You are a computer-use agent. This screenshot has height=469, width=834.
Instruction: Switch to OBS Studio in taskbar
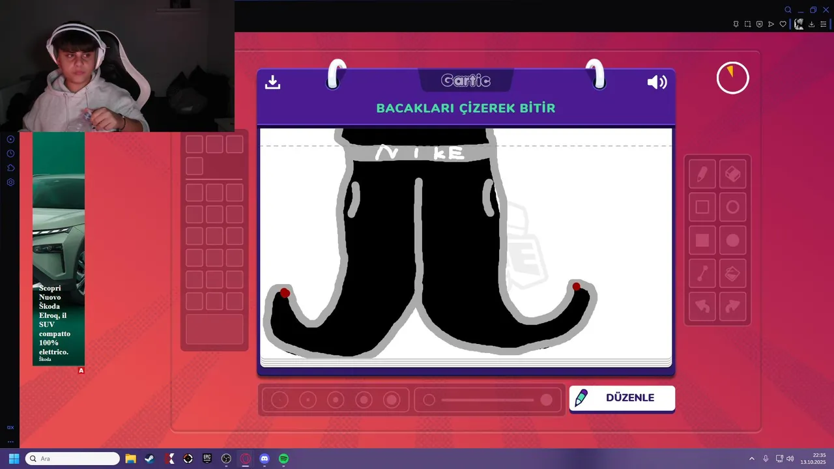point(226,459)
